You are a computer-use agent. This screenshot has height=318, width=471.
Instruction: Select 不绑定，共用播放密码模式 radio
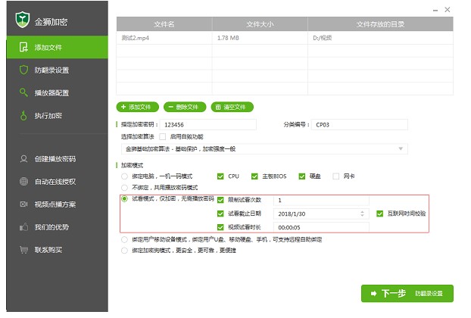124,188
